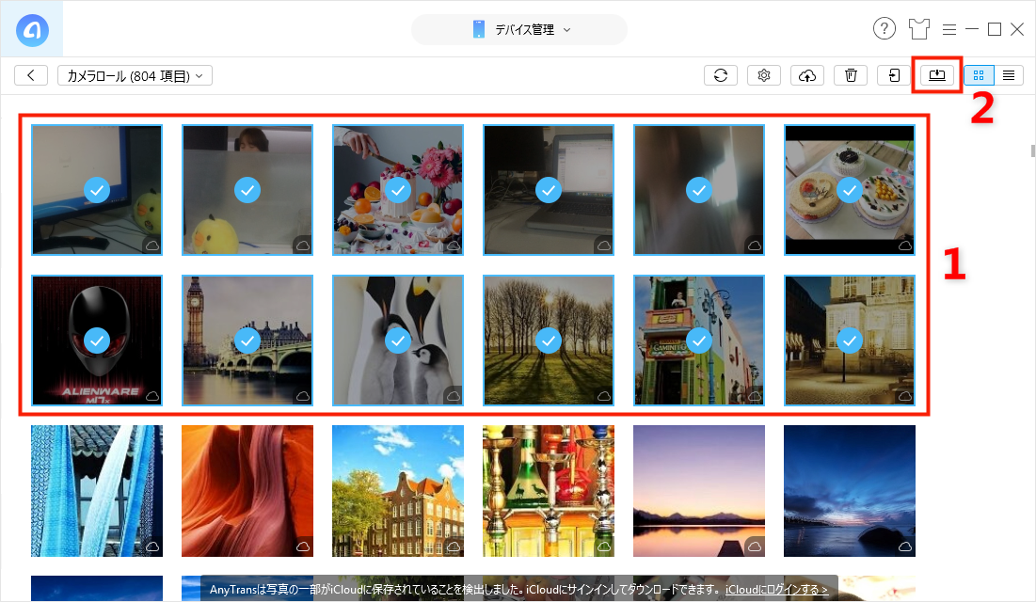Deselect the penguins photo

(398, 341)
